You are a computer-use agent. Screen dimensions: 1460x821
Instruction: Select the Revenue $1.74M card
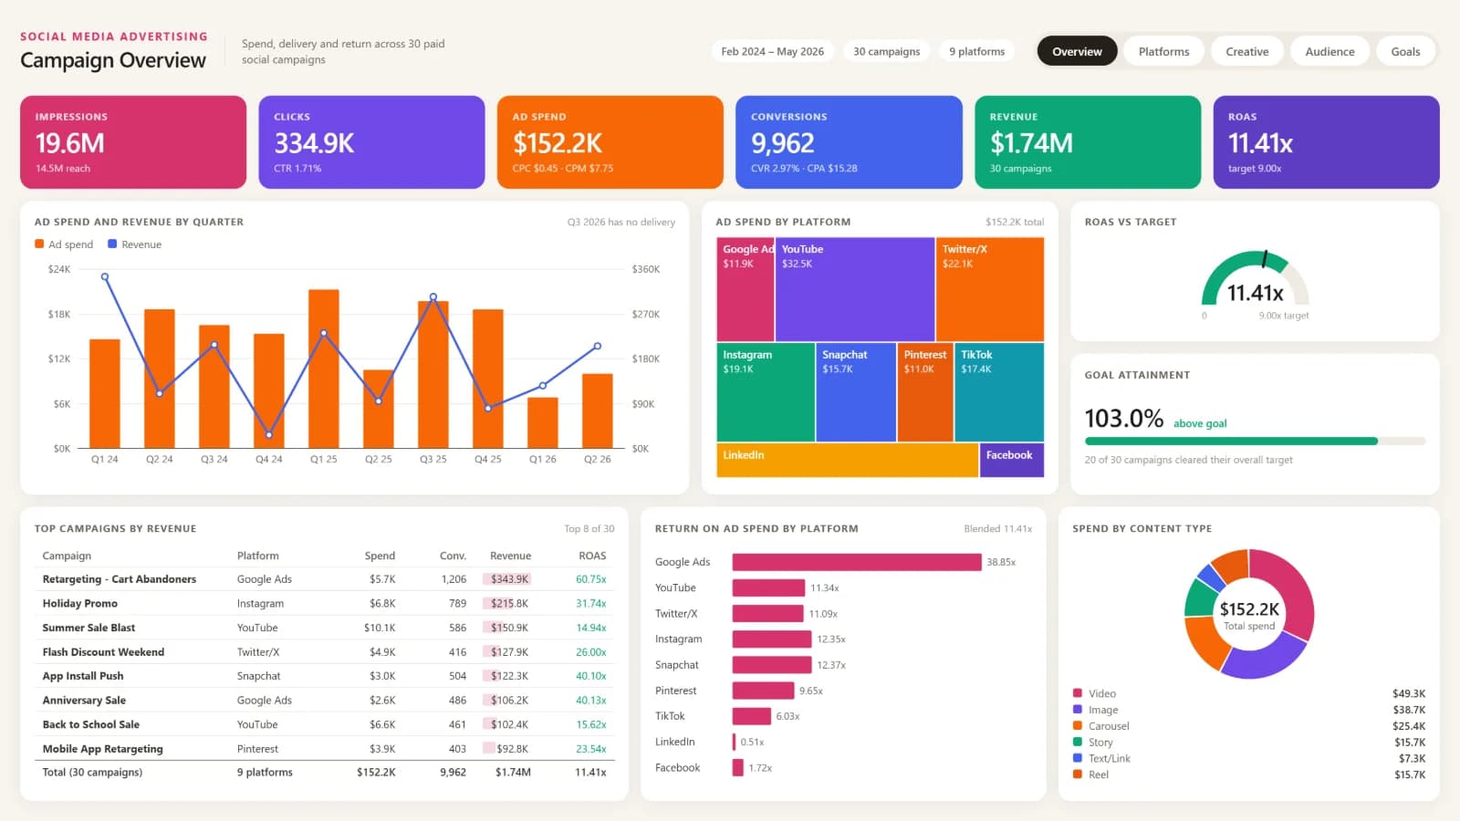(x=1088, y=142)
